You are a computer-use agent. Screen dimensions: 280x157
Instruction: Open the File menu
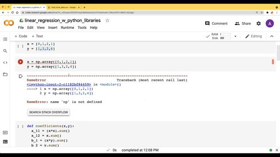tap(21, 27)
